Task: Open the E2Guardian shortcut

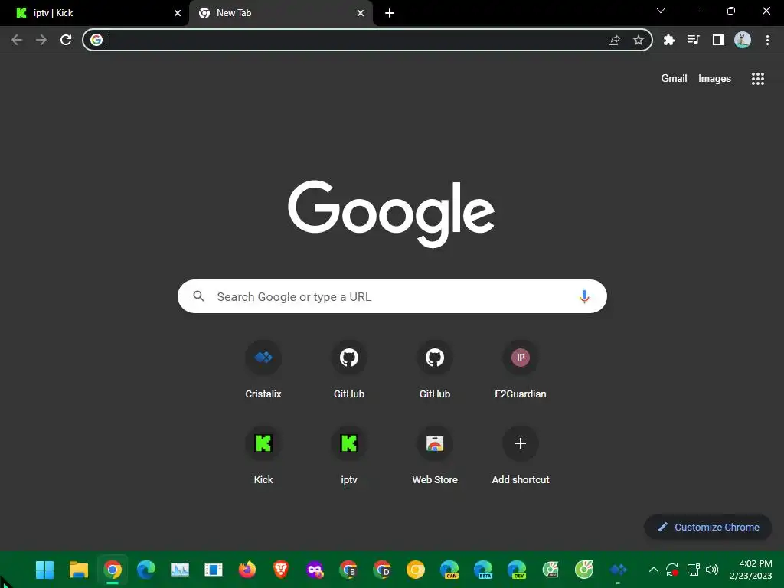Action: [x=521, y=370]
